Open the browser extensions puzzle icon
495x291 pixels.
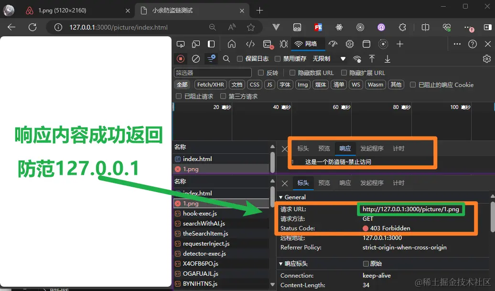tap(402, 27)
